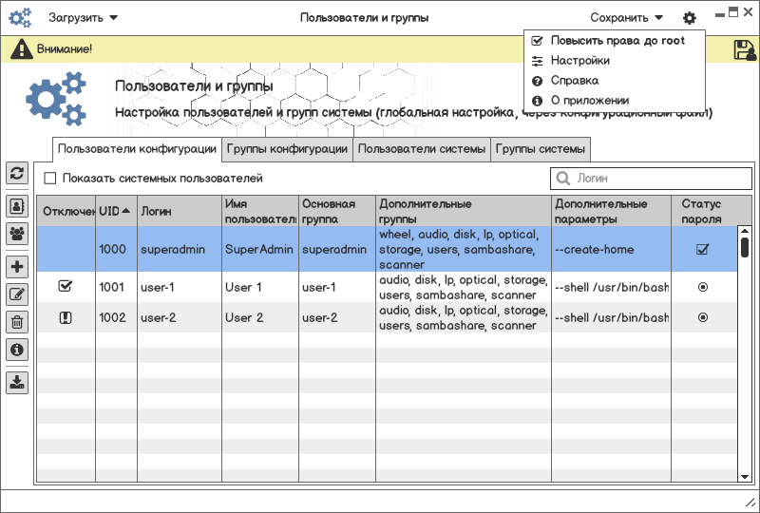This screenshot has width=760, height=513.
Task: Enable 'Показать системных пользователей' checkbox
Action: click(x=50, y=178)
